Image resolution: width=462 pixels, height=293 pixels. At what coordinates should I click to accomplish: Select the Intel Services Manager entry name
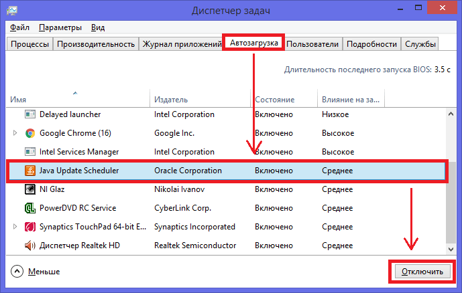79,152
